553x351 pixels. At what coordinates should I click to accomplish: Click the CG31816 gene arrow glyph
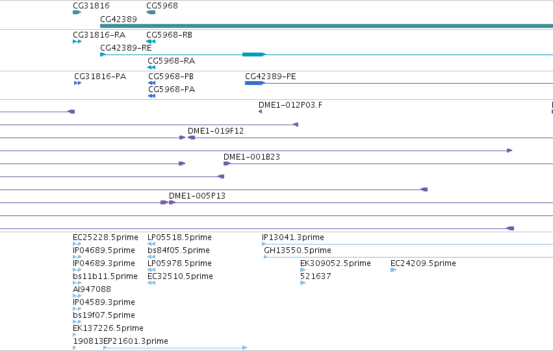point(77,12)
